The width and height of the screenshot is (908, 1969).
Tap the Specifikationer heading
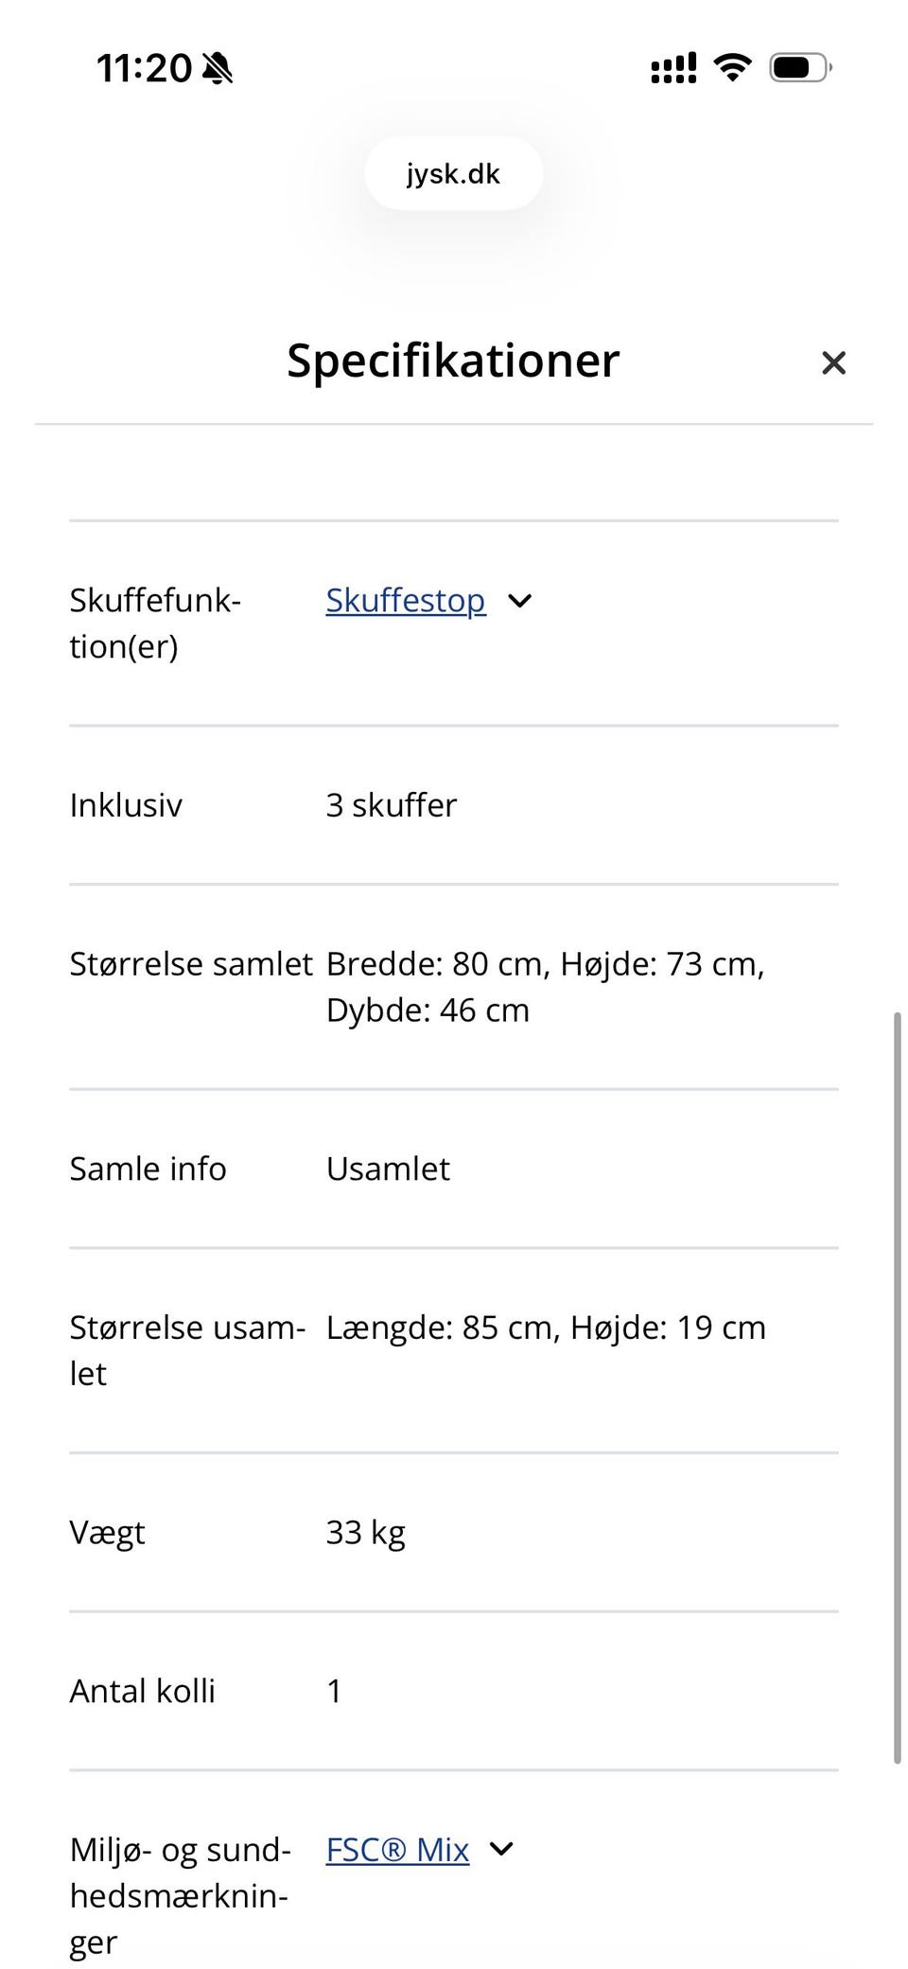click(453, 360)
